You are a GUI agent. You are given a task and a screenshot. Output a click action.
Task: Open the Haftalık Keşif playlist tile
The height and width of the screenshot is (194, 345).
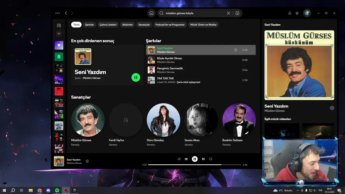59,149
